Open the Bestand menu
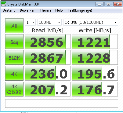123x113 pixels. click(x=9, y=10)
